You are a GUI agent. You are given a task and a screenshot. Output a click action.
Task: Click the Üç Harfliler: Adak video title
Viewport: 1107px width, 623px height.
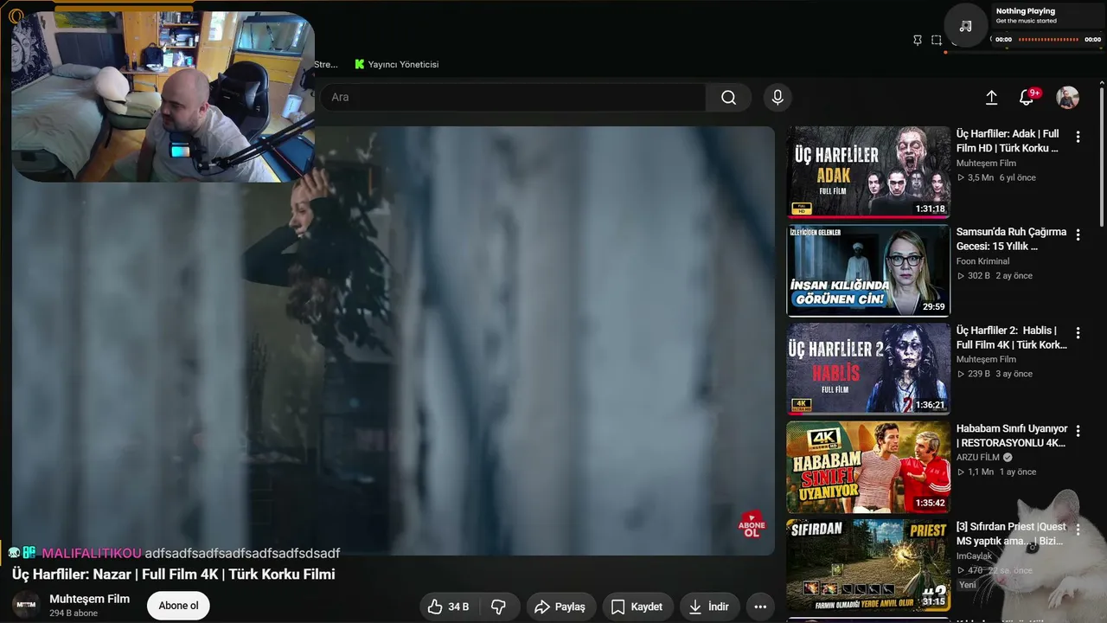tap(1008, 141)
